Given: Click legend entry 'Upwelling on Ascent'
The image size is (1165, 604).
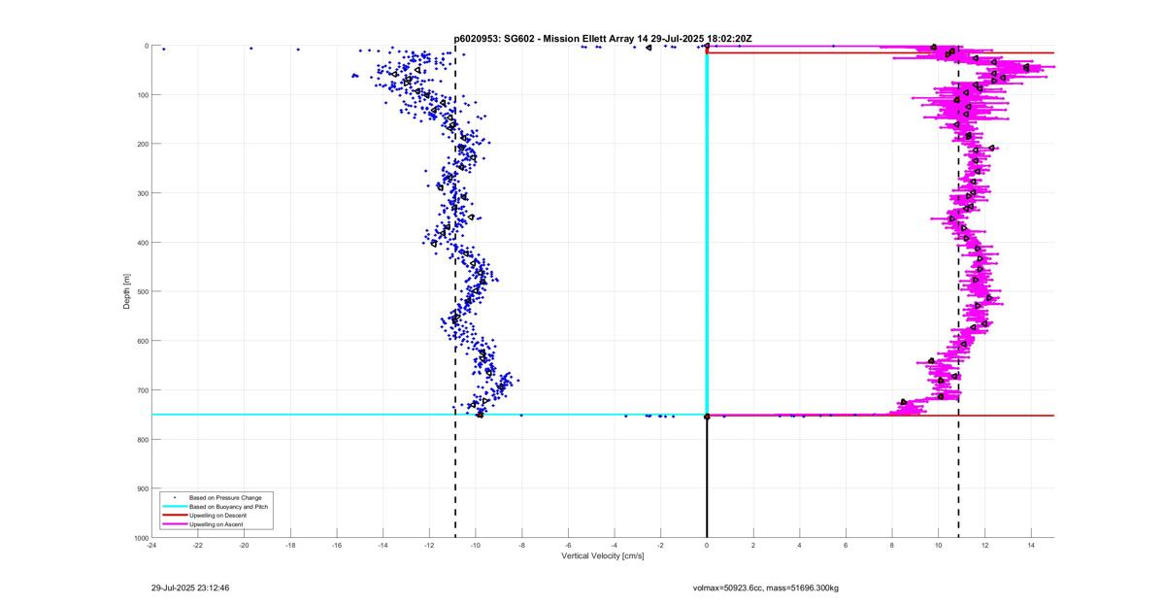Looking at the screenshot, I should click(216, 523).
